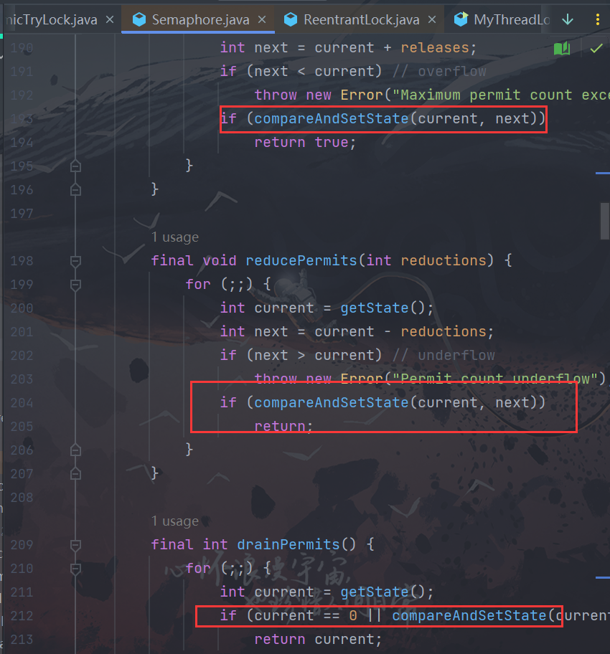Fold the reducePermits method at line 198
Viewport: 610px width, 654px height.
click(x=75, y=261)
